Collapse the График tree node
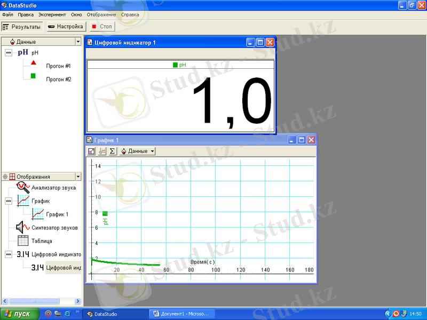The image size is (427, 320). (x=9, y=201)
